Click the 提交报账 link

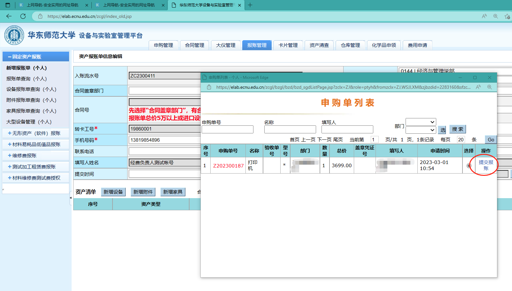click(x=486, y=165)
